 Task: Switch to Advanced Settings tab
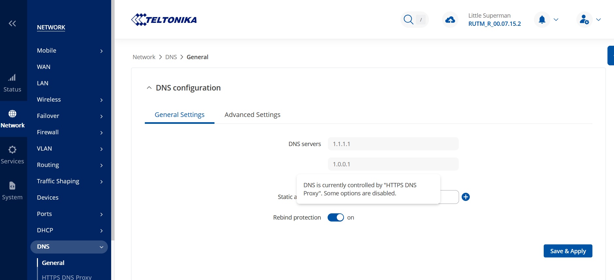pyautogui.click(x=252, y=115)
